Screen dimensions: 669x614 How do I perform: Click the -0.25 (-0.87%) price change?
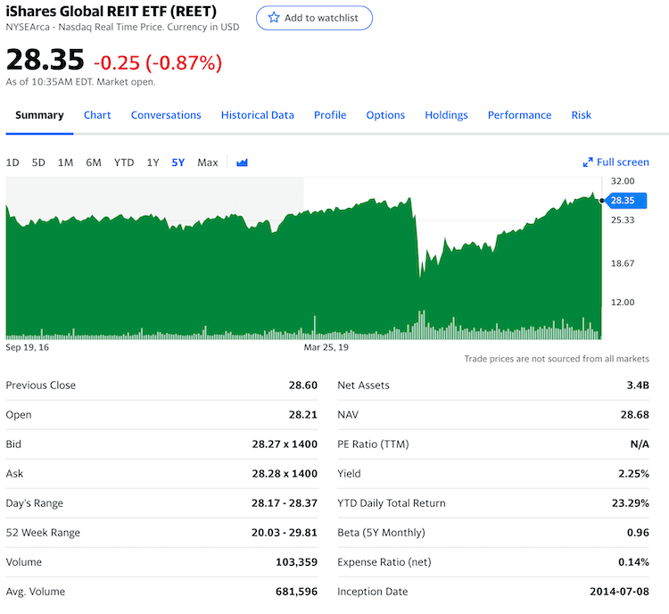point(158,62)
